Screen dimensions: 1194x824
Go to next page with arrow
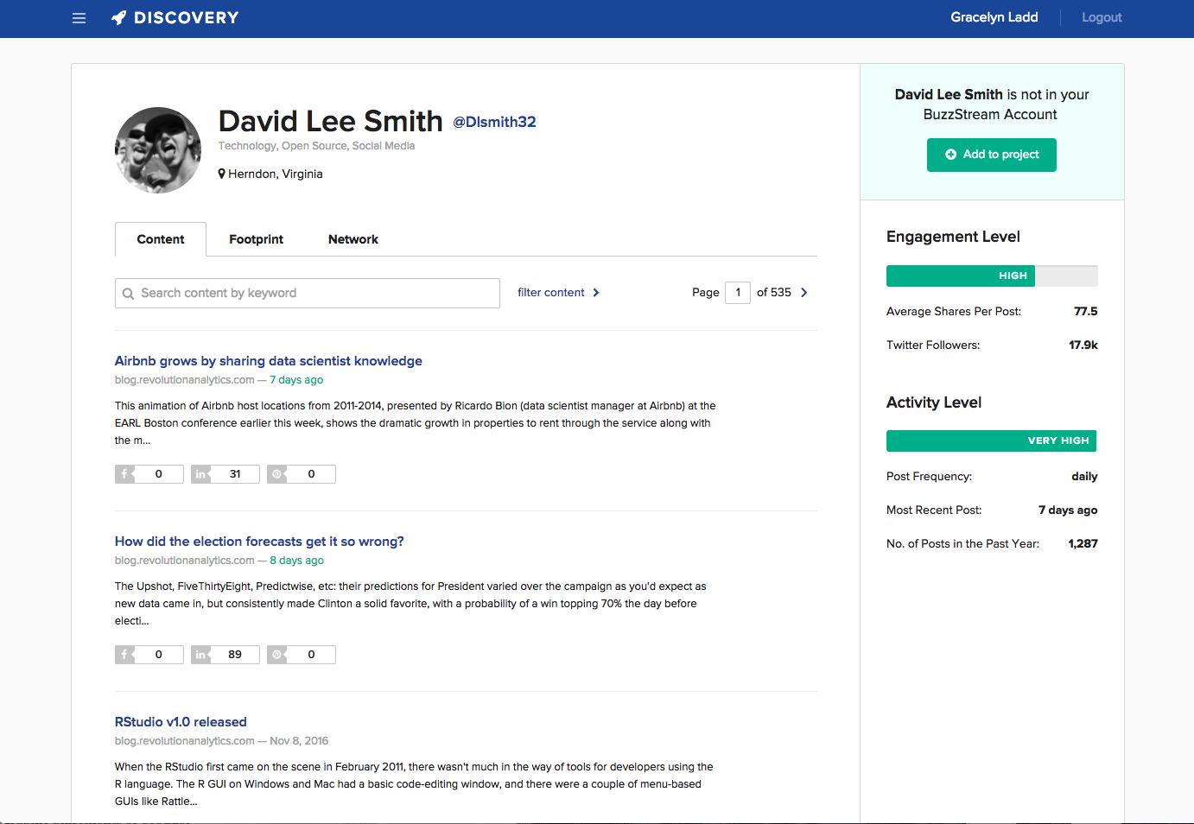(x=804, y=293)
